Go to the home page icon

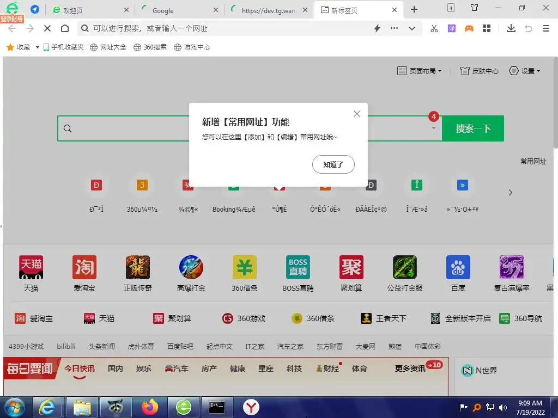pos(65,28)
